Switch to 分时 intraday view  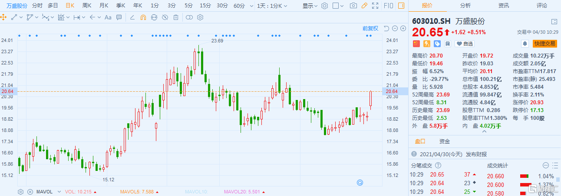coord(37,6)
